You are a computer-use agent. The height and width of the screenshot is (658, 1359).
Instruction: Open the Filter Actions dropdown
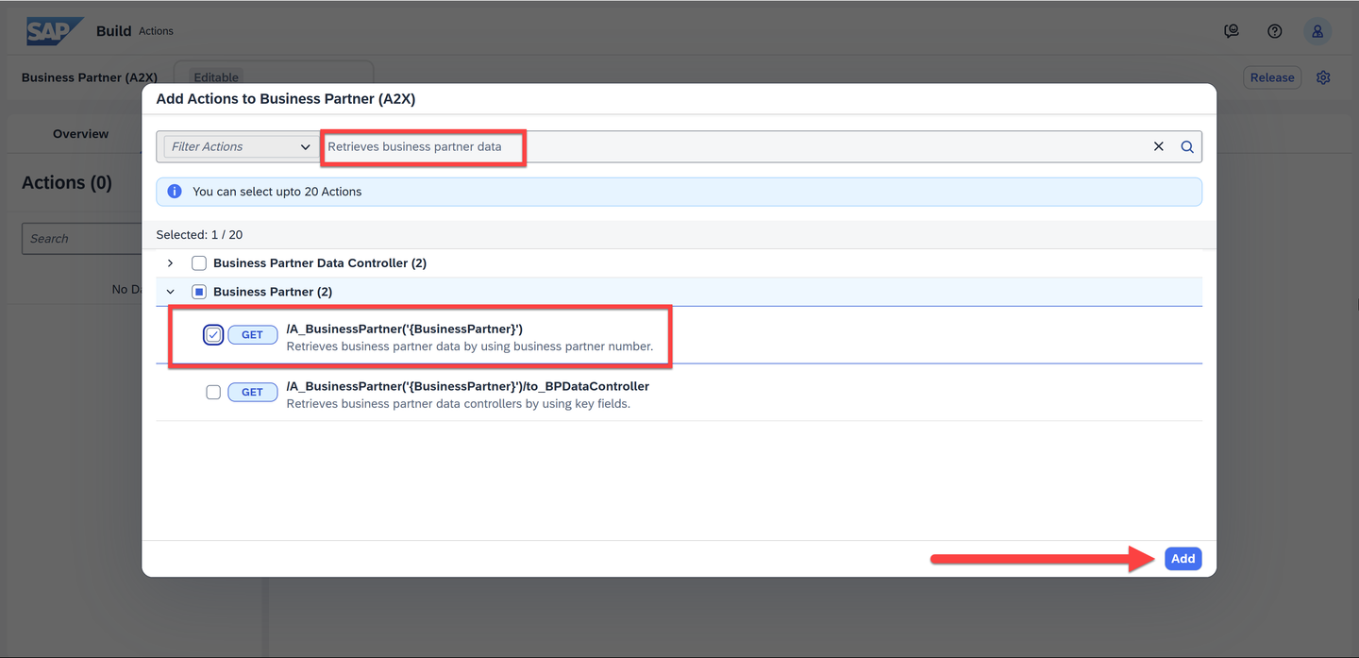click(239, 146)
